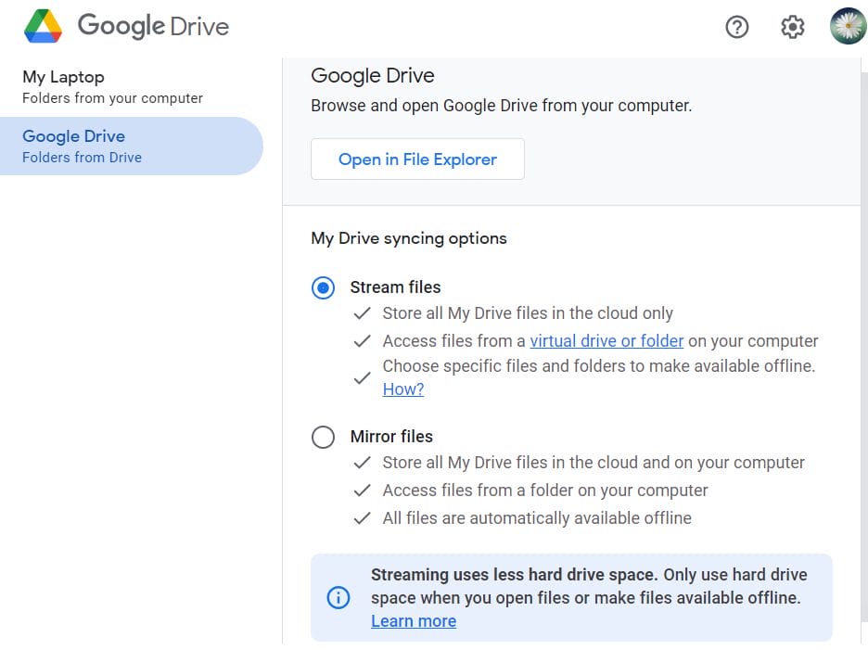Click checkmark beside 'All files are automatically available offline'
This screenshot has height=650, width=868.
[363, 518]
